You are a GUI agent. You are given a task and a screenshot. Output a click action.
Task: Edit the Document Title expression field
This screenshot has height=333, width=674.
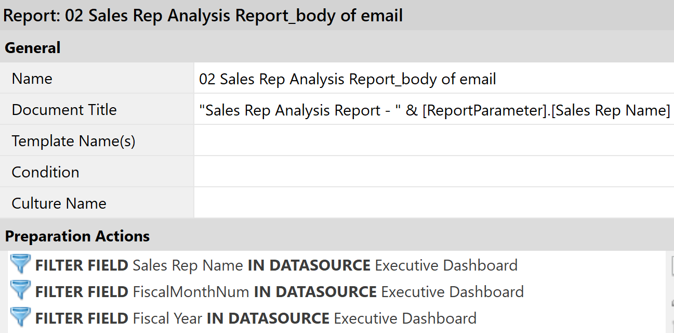click(433, 110)
